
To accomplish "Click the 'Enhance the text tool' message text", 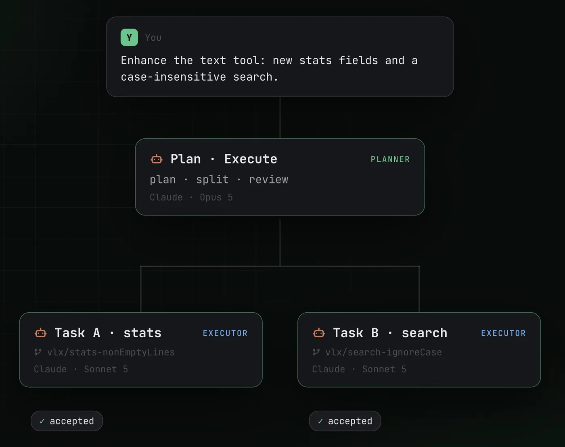I will pos(269,69).
